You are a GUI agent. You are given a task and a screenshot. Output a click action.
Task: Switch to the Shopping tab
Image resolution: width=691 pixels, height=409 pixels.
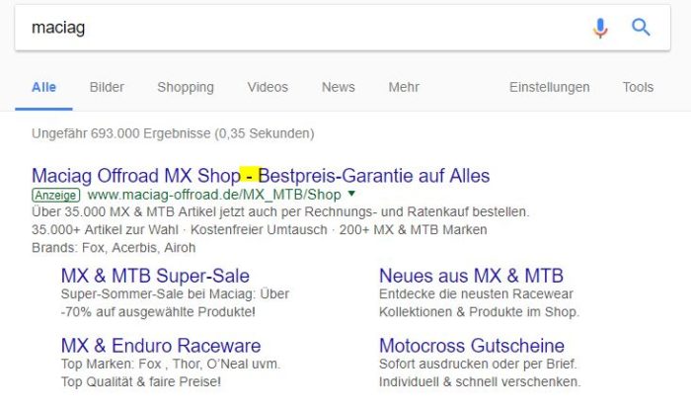pos(185,87)
